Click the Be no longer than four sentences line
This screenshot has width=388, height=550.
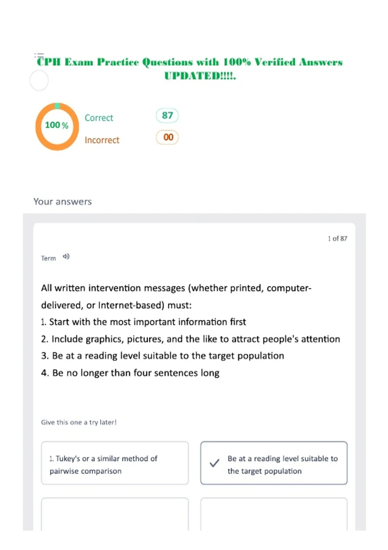tap(130, 373)
